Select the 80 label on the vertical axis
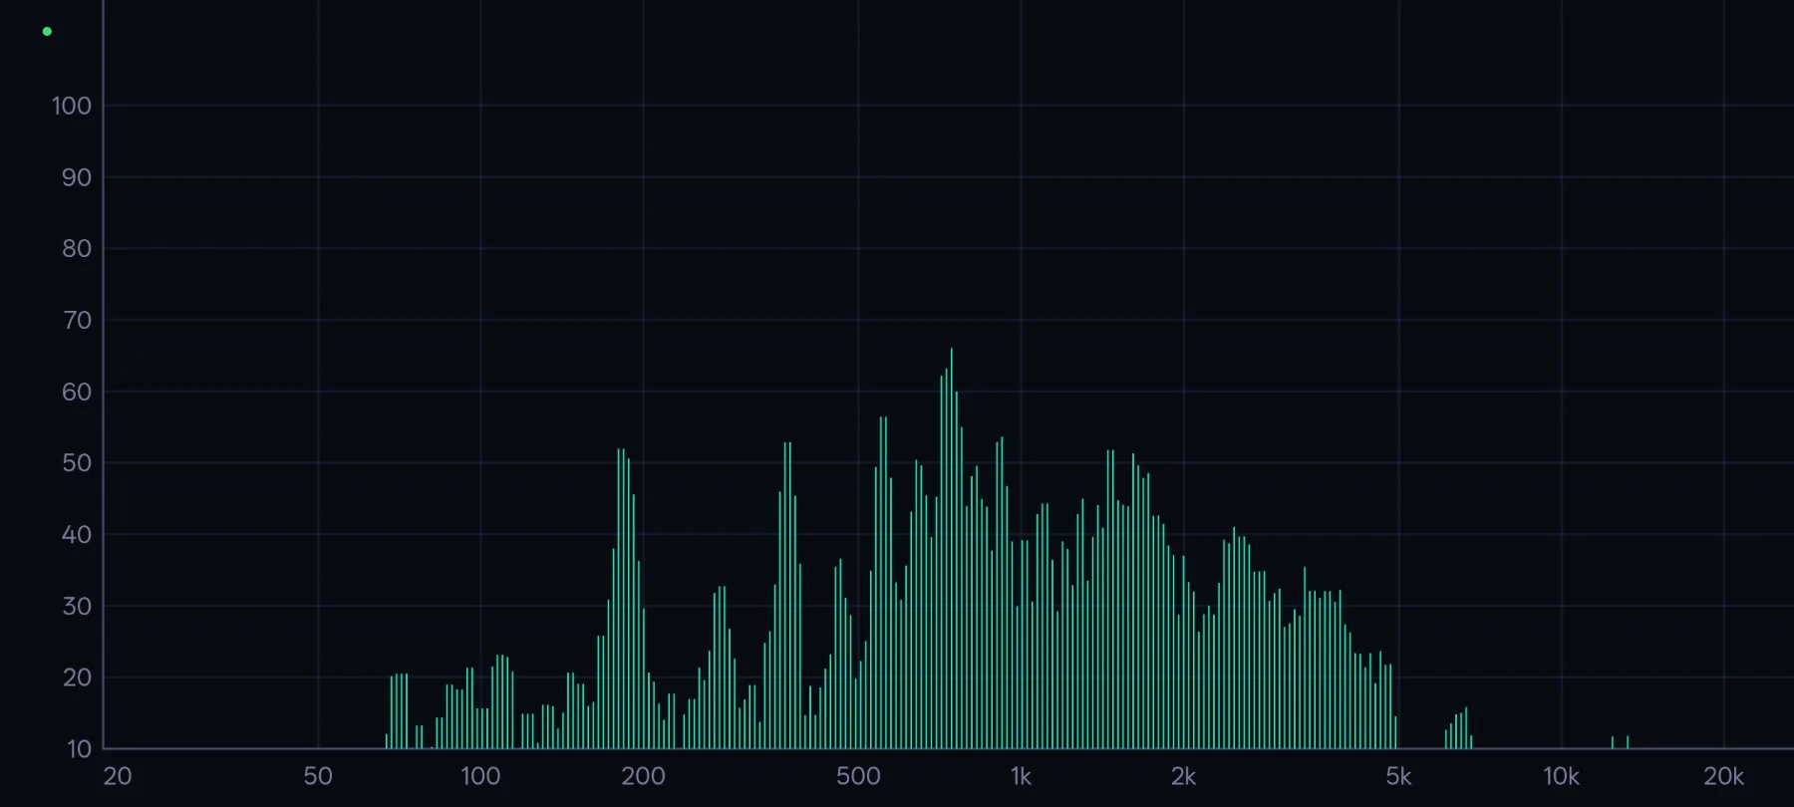This screenshot has width=1794, height=807. pyautogui.click(x=77, y=249)
